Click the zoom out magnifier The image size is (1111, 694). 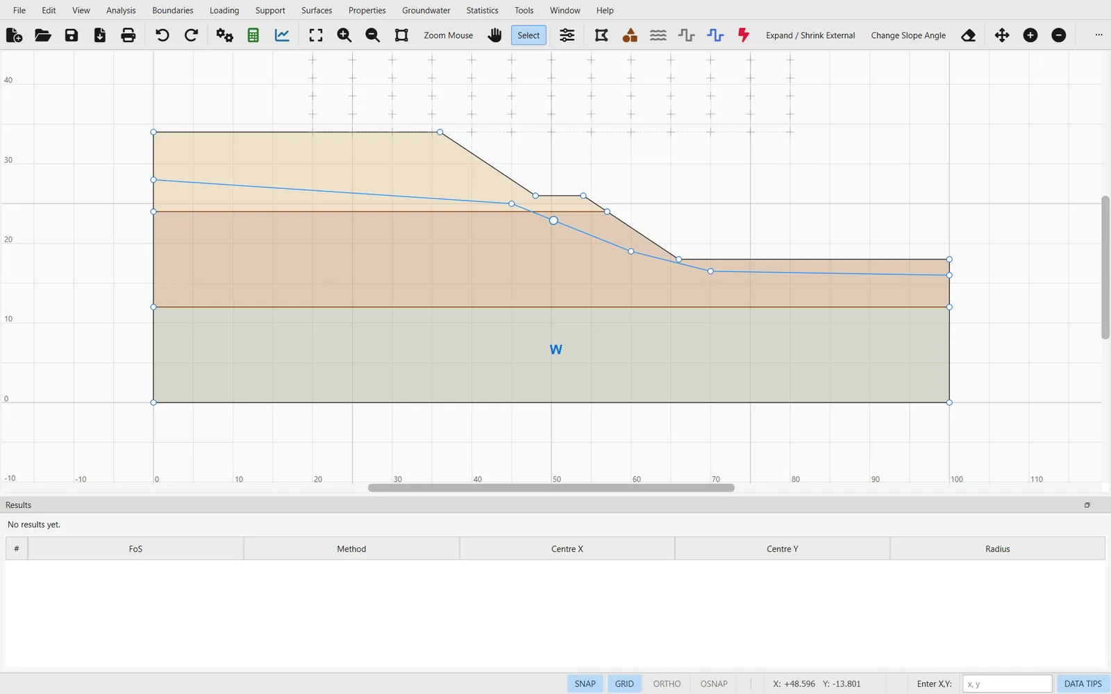click(x=373, y=35)
